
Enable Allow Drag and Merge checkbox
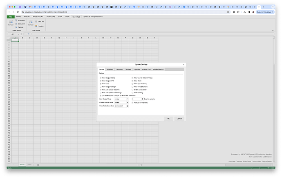101,87
